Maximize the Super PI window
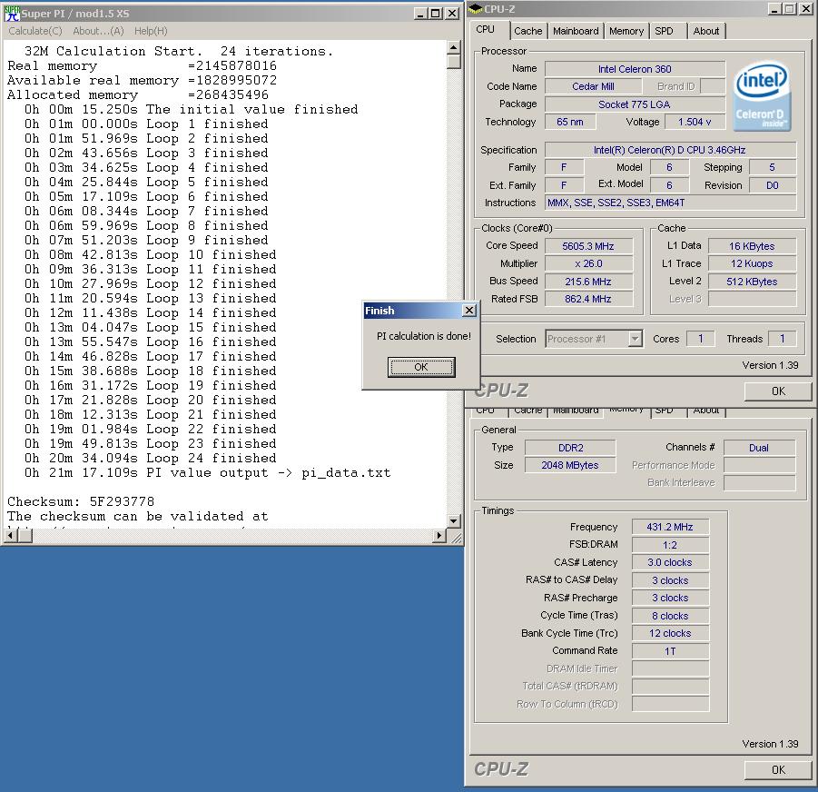The width and height of the screenshot is (818, 792). pos(435,14)
